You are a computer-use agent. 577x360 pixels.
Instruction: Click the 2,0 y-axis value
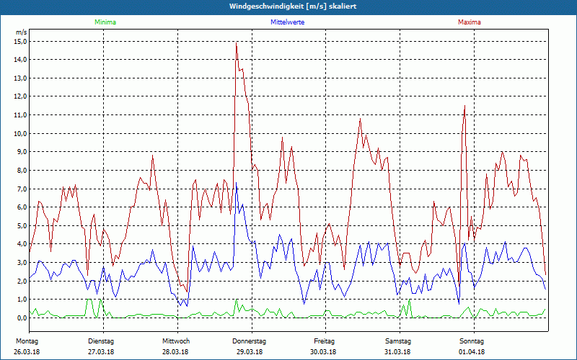point(22,281)
